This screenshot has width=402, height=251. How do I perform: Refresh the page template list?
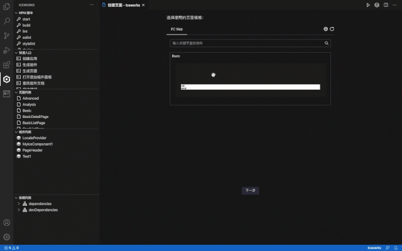[332, 29]
